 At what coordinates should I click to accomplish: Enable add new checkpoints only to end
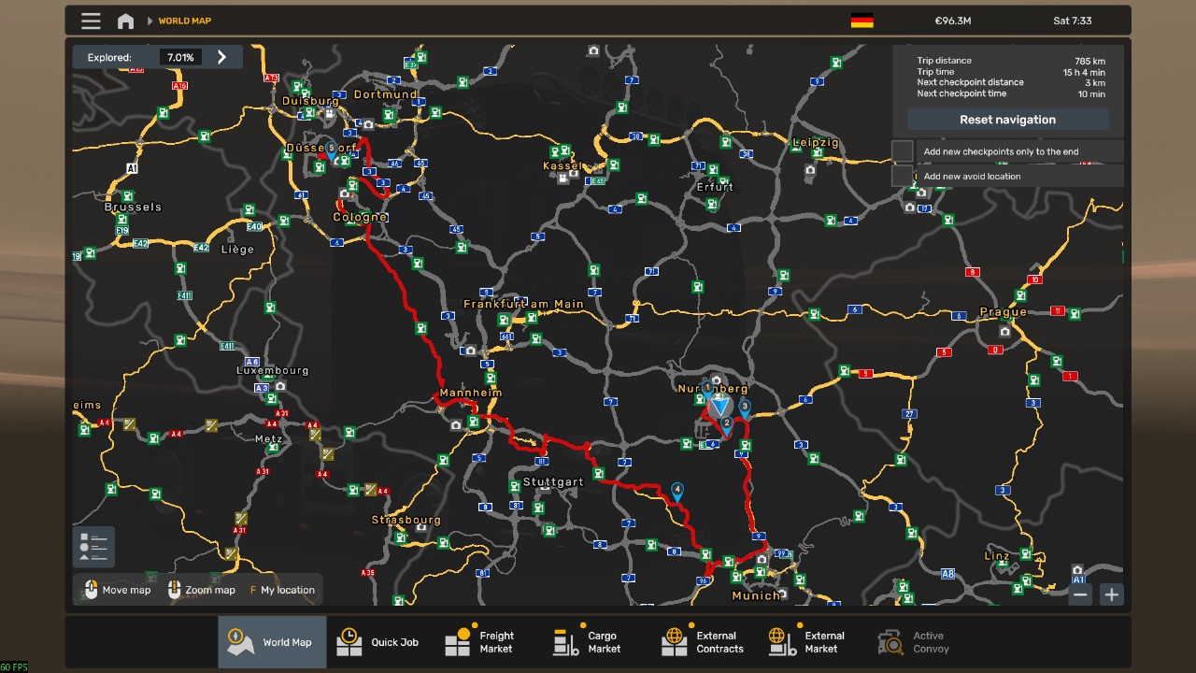click(902, 151)
